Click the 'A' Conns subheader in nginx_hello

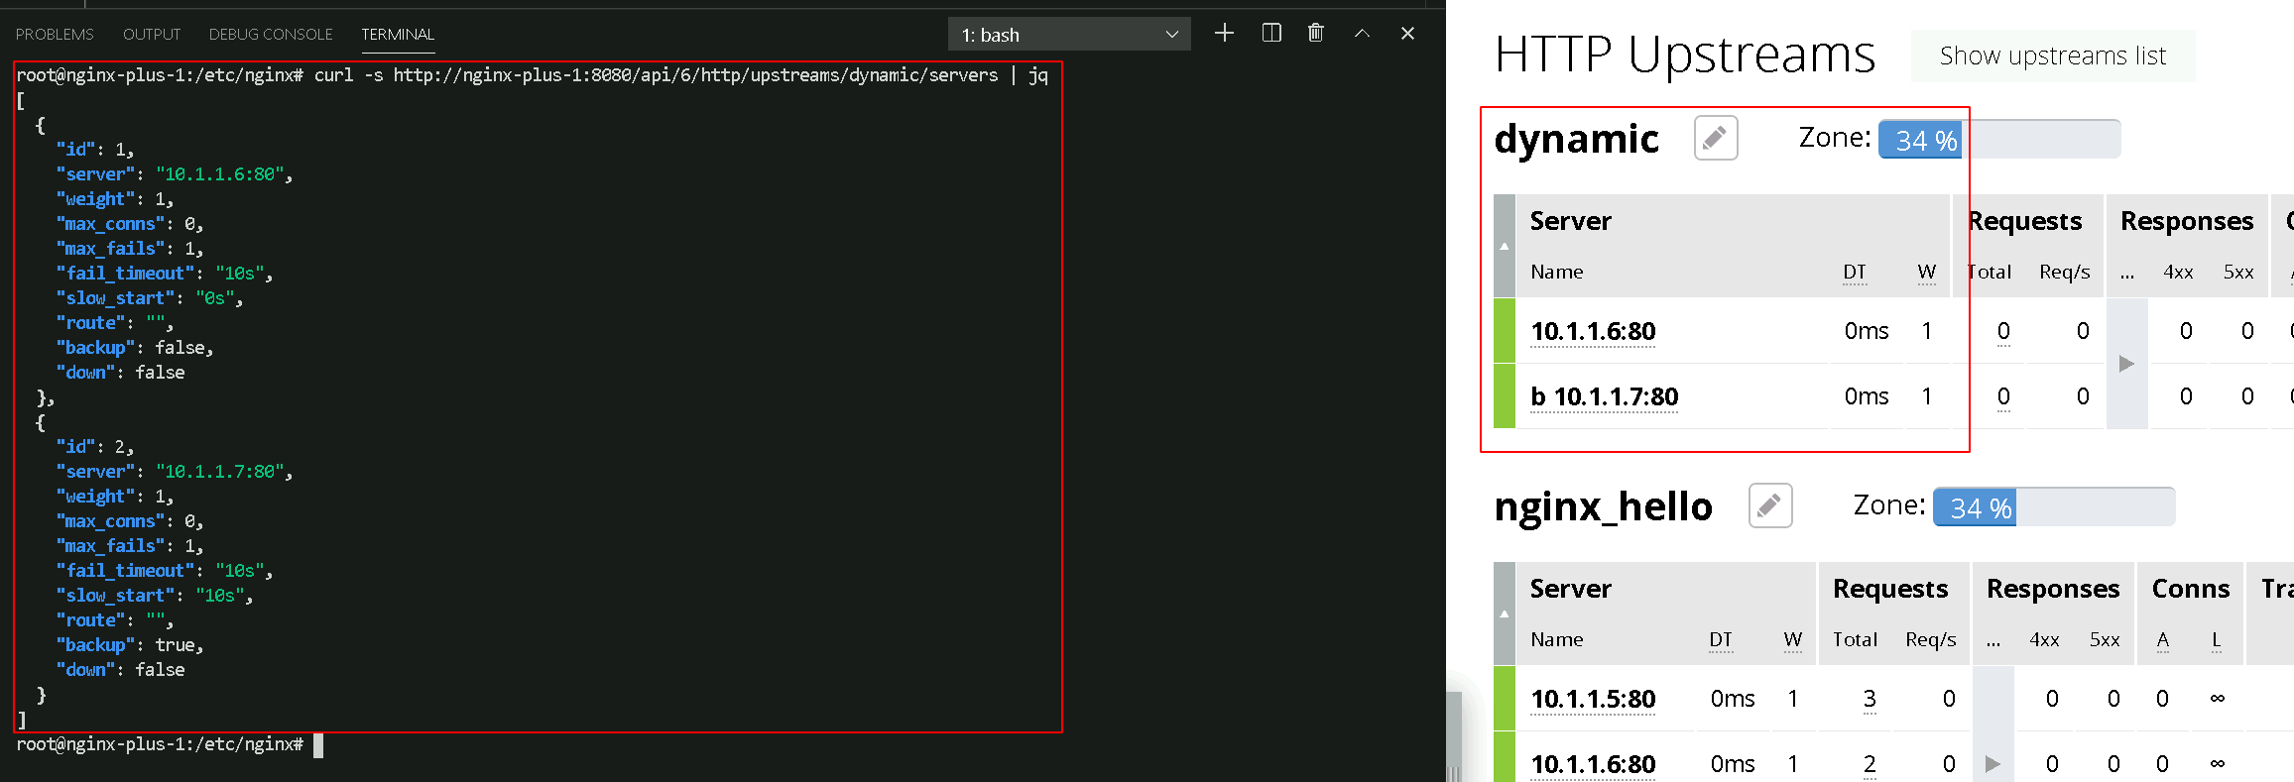click(x=2163, y=639)
